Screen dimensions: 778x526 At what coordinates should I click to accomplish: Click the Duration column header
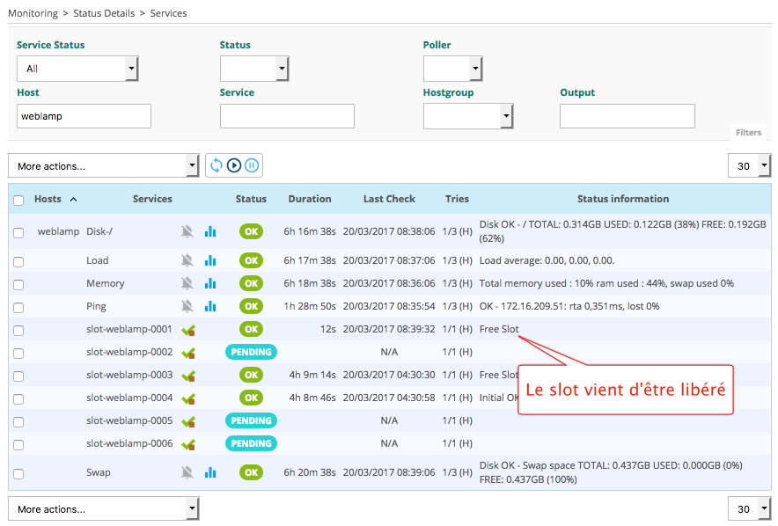(x=310, y=199)
